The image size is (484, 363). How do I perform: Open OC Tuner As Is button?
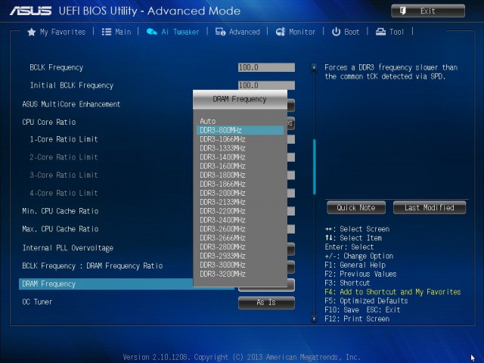point(266,302)
